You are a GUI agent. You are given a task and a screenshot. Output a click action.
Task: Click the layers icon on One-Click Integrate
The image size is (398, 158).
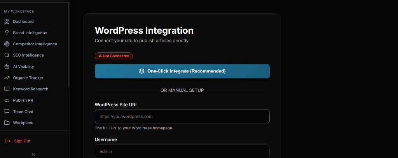pos(141,71)
